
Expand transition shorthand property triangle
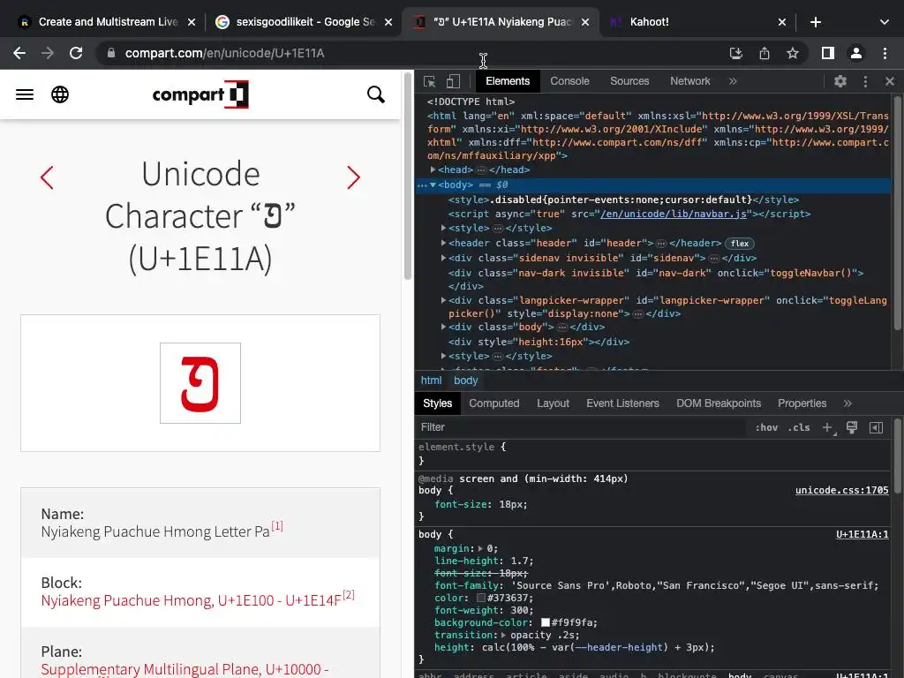click(503, 636)
